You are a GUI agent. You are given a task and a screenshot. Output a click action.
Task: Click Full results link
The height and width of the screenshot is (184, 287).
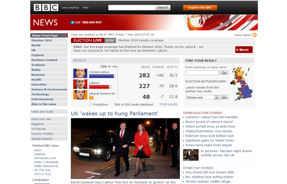pos(169,104)
